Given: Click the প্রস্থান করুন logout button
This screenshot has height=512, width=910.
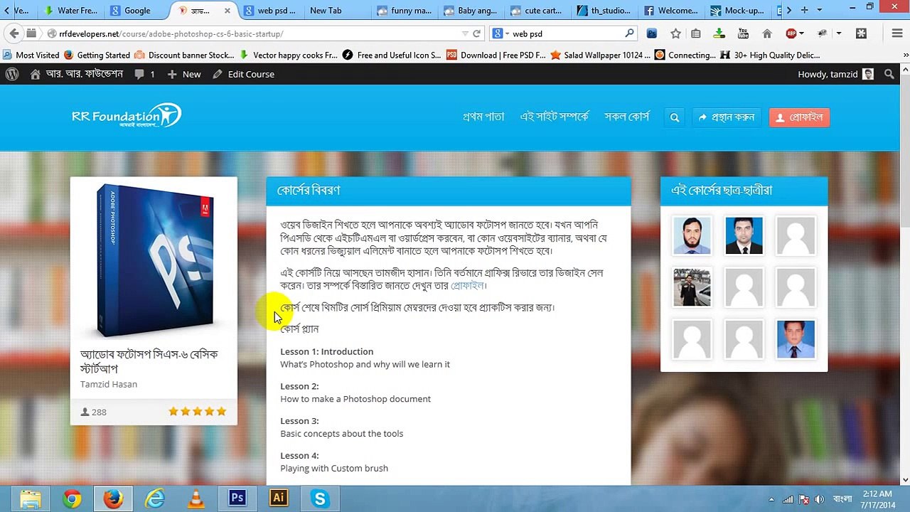Looking at the screenshot, I should [727, 117].
